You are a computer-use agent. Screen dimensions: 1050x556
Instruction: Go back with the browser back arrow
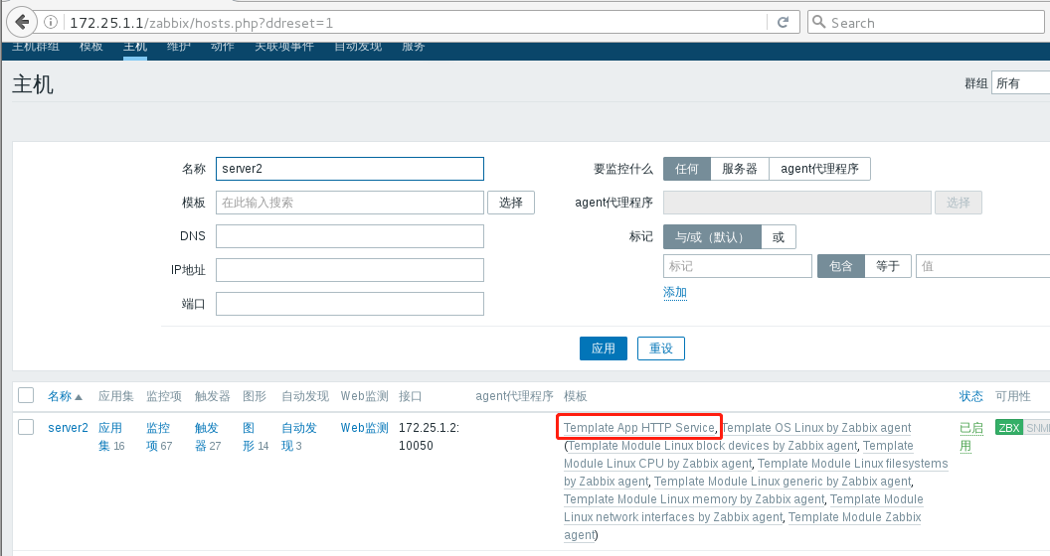tap(22, 22)
